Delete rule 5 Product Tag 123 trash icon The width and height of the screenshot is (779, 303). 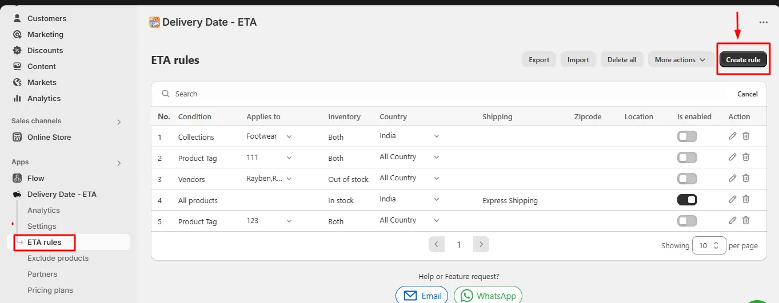(746, 220)
